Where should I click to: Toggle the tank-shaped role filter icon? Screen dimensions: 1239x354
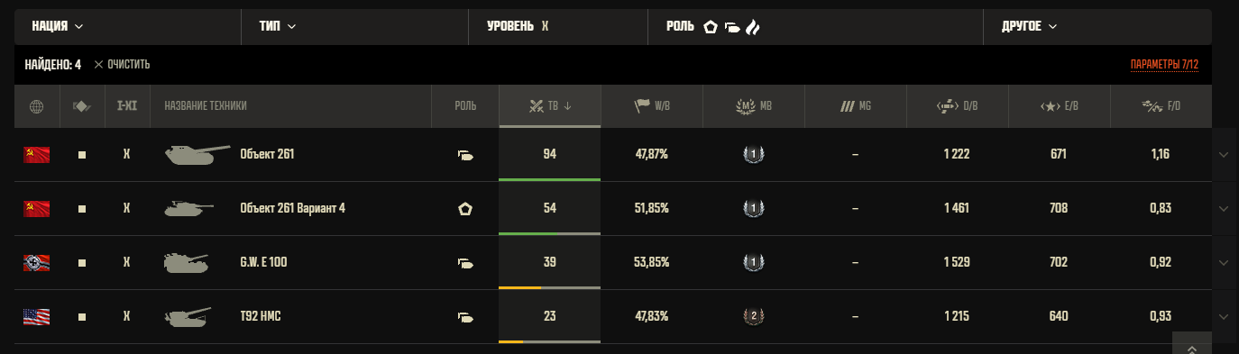click(x=732, y=27)
